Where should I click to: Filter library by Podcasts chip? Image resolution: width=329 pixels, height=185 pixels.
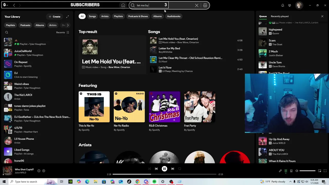pos(25,25)
